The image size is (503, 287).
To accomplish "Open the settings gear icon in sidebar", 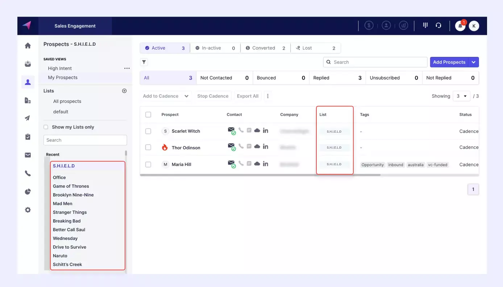I will click(28, 210).
